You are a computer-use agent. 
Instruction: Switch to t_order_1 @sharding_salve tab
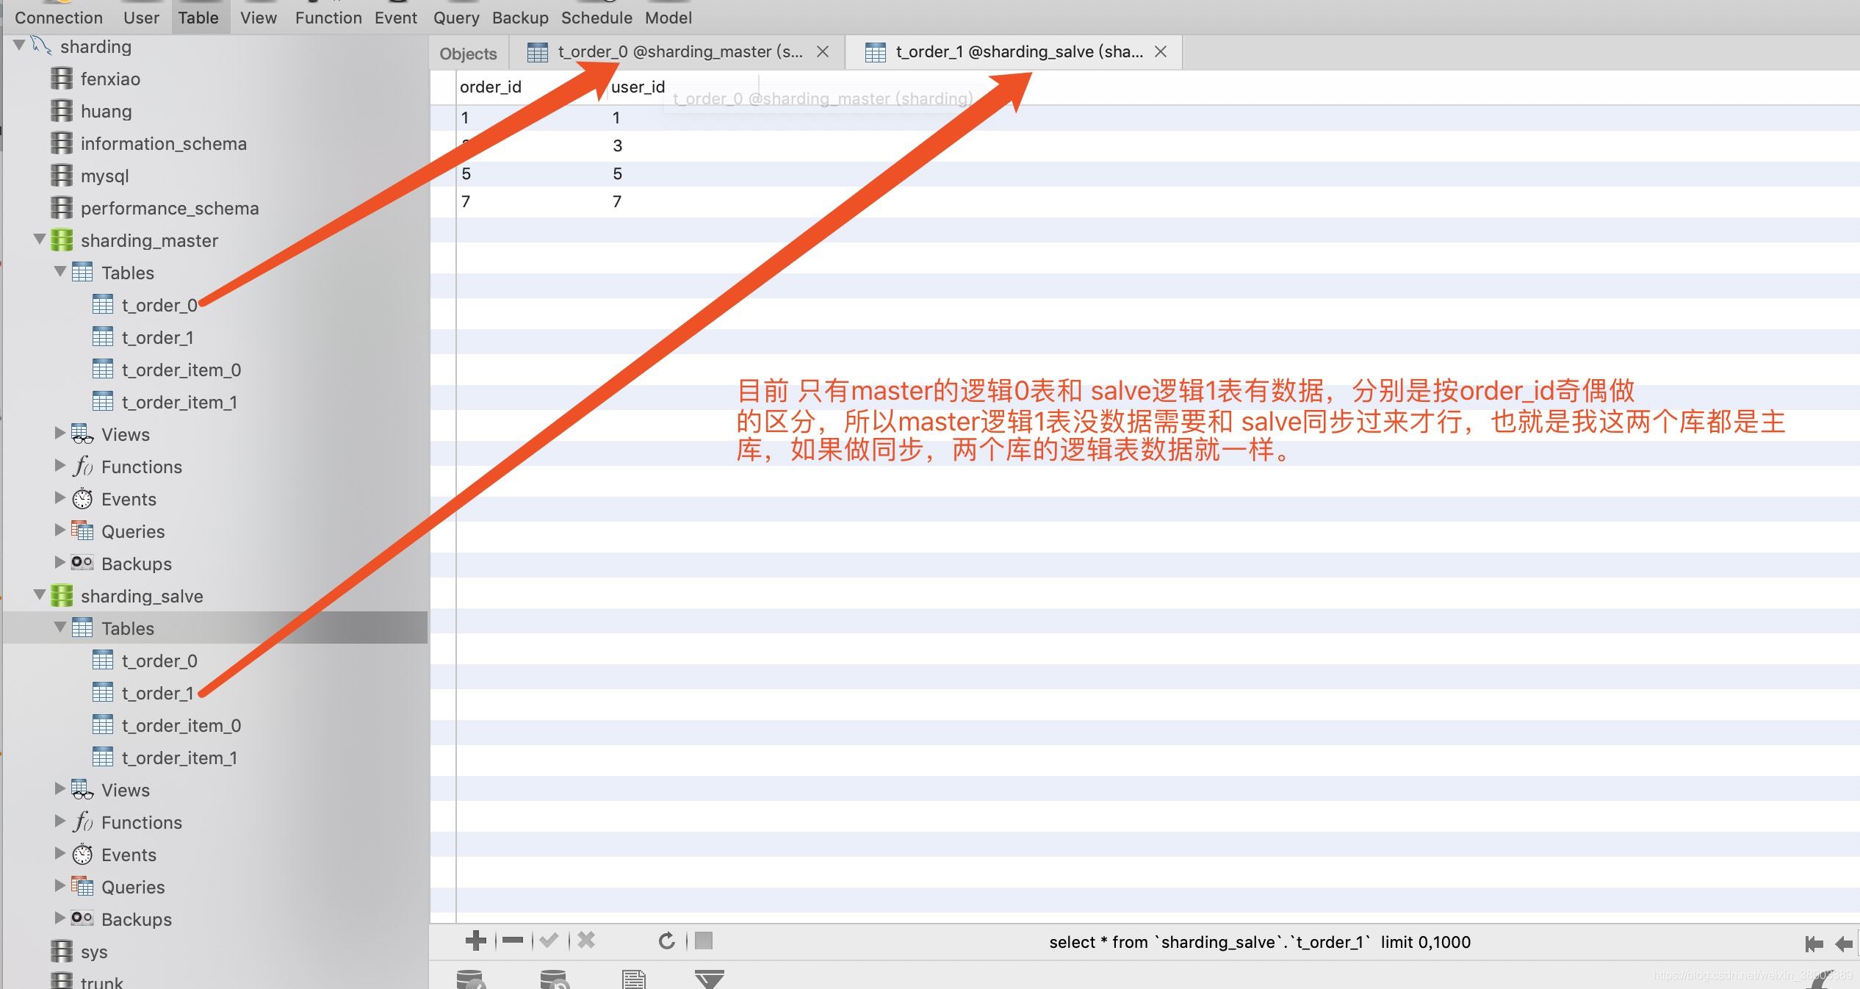point(1014,51)
